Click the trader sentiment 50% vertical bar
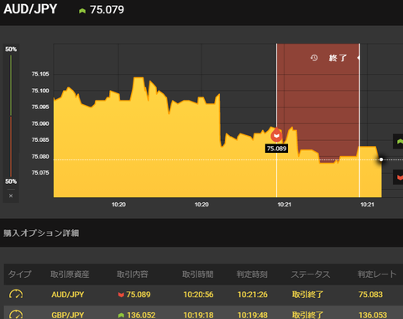403x319 pixels. [11, 115]
